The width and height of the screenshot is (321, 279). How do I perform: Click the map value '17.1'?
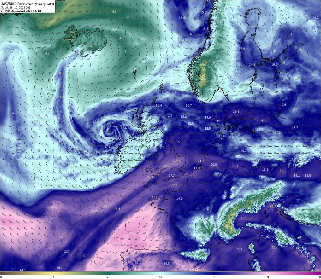pos(154,197)
